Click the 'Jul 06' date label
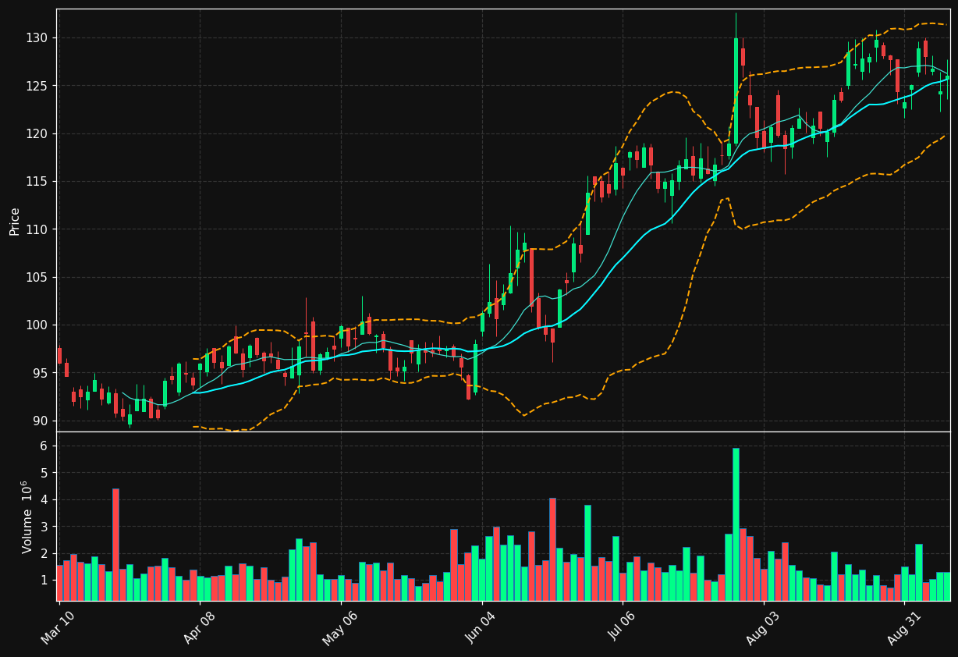 [623, 628]
